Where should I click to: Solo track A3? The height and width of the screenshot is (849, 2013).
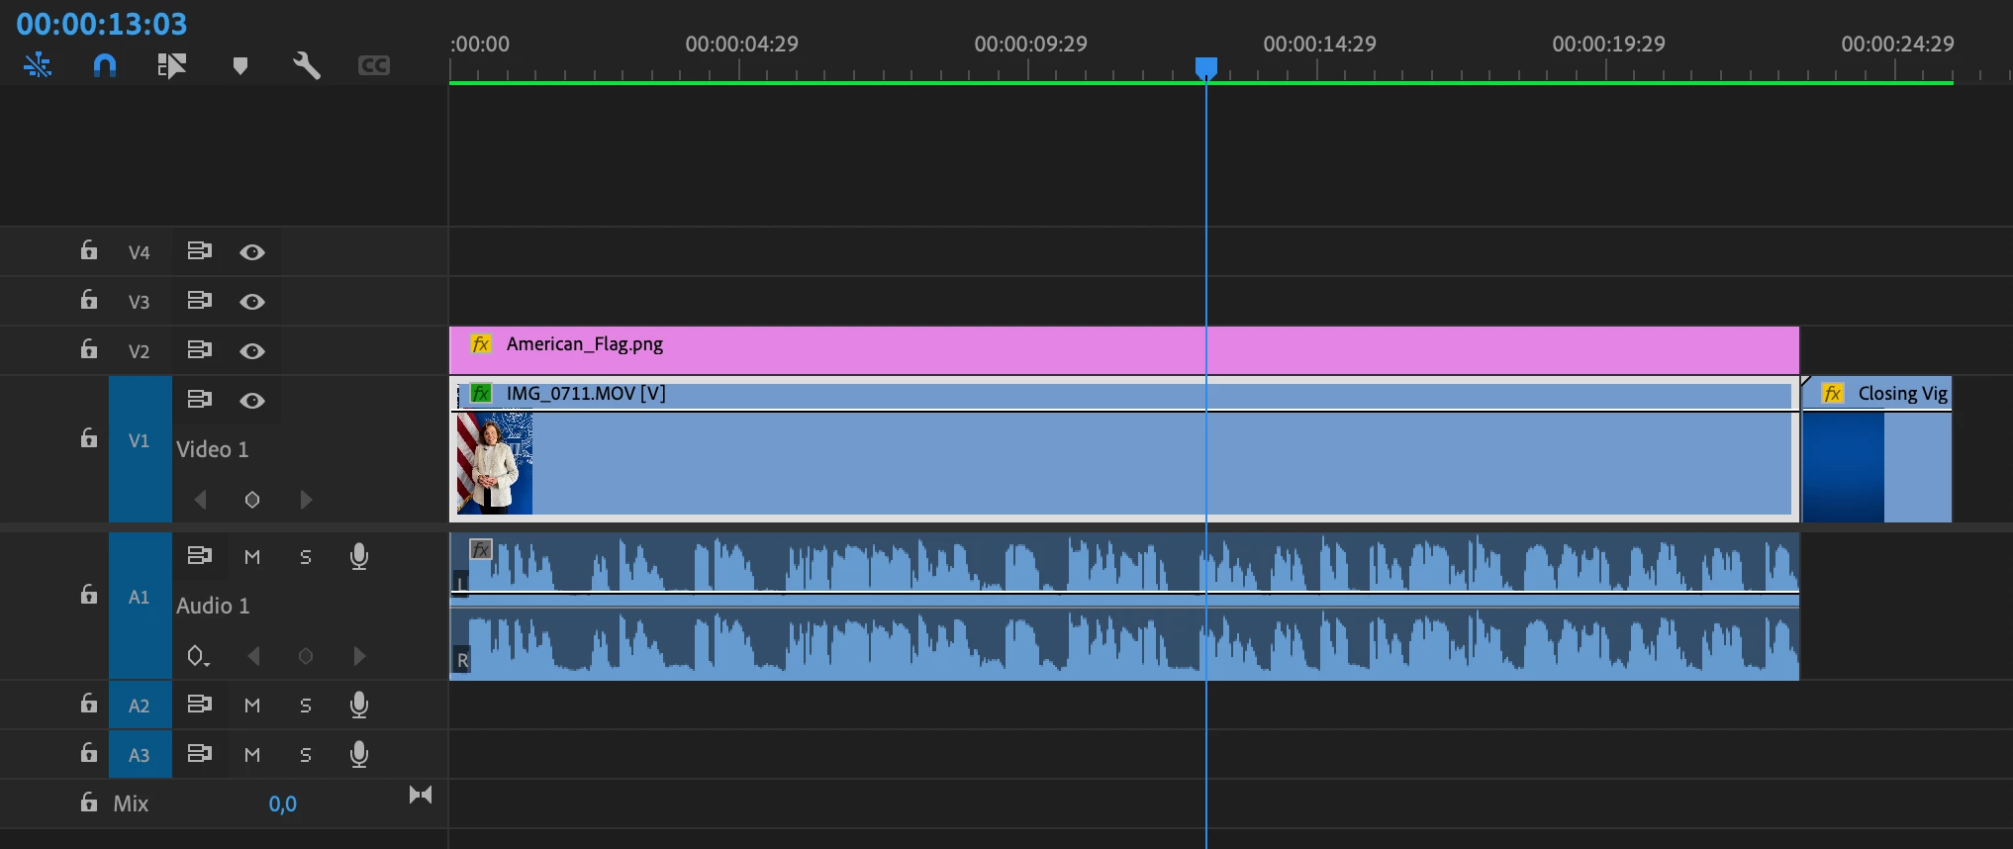click(306, 755)
